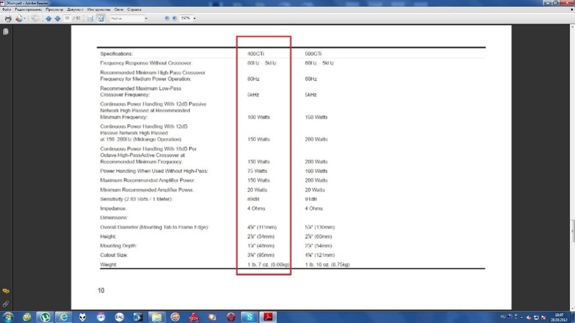Open the Файл menu

7,10
